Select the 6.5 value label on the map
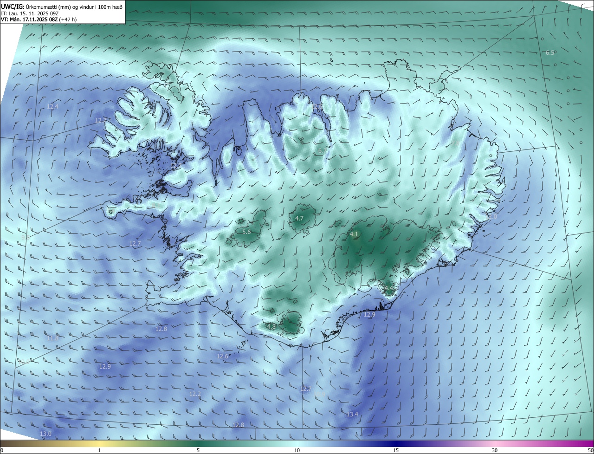The height and width of the screenshot is (454, 594). coord(550,53)
